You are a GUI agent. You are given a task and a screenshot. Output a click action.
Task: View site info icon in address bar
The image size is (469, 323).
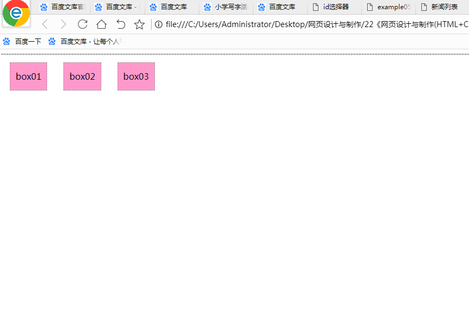point(159,24)
